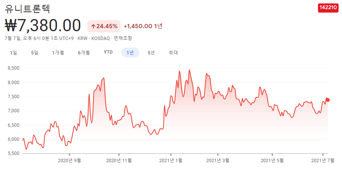Click the +1,450.00 1년 change text

click(x=143, y=26)
